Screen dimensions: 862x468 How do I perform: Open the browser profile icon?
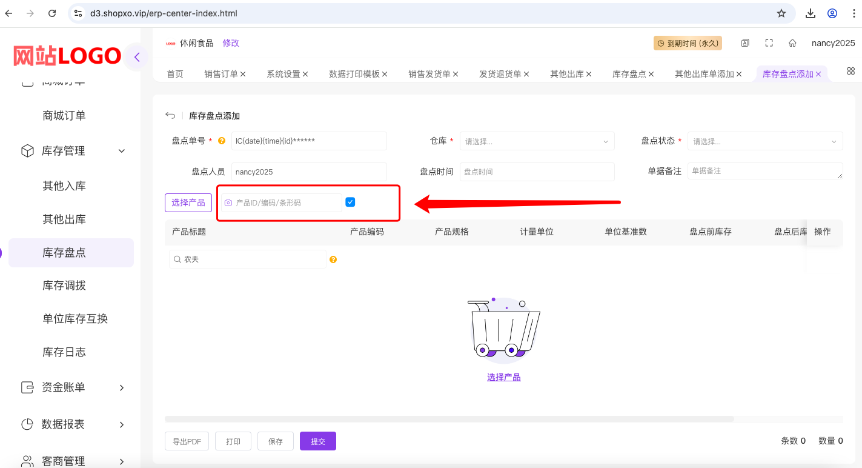coord(832,13)
